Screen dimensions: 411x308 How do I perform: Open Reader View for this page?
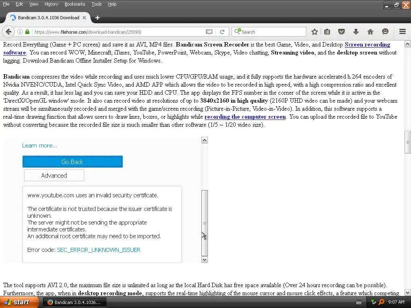(209, 32)
